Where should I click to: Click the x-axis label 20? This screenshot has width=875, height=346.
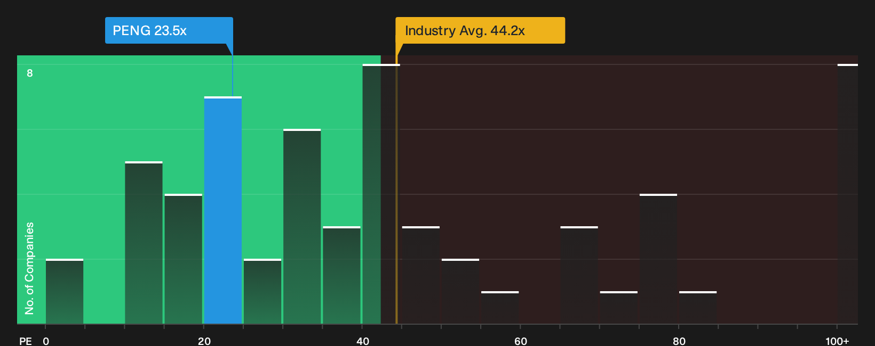point(204,341)
